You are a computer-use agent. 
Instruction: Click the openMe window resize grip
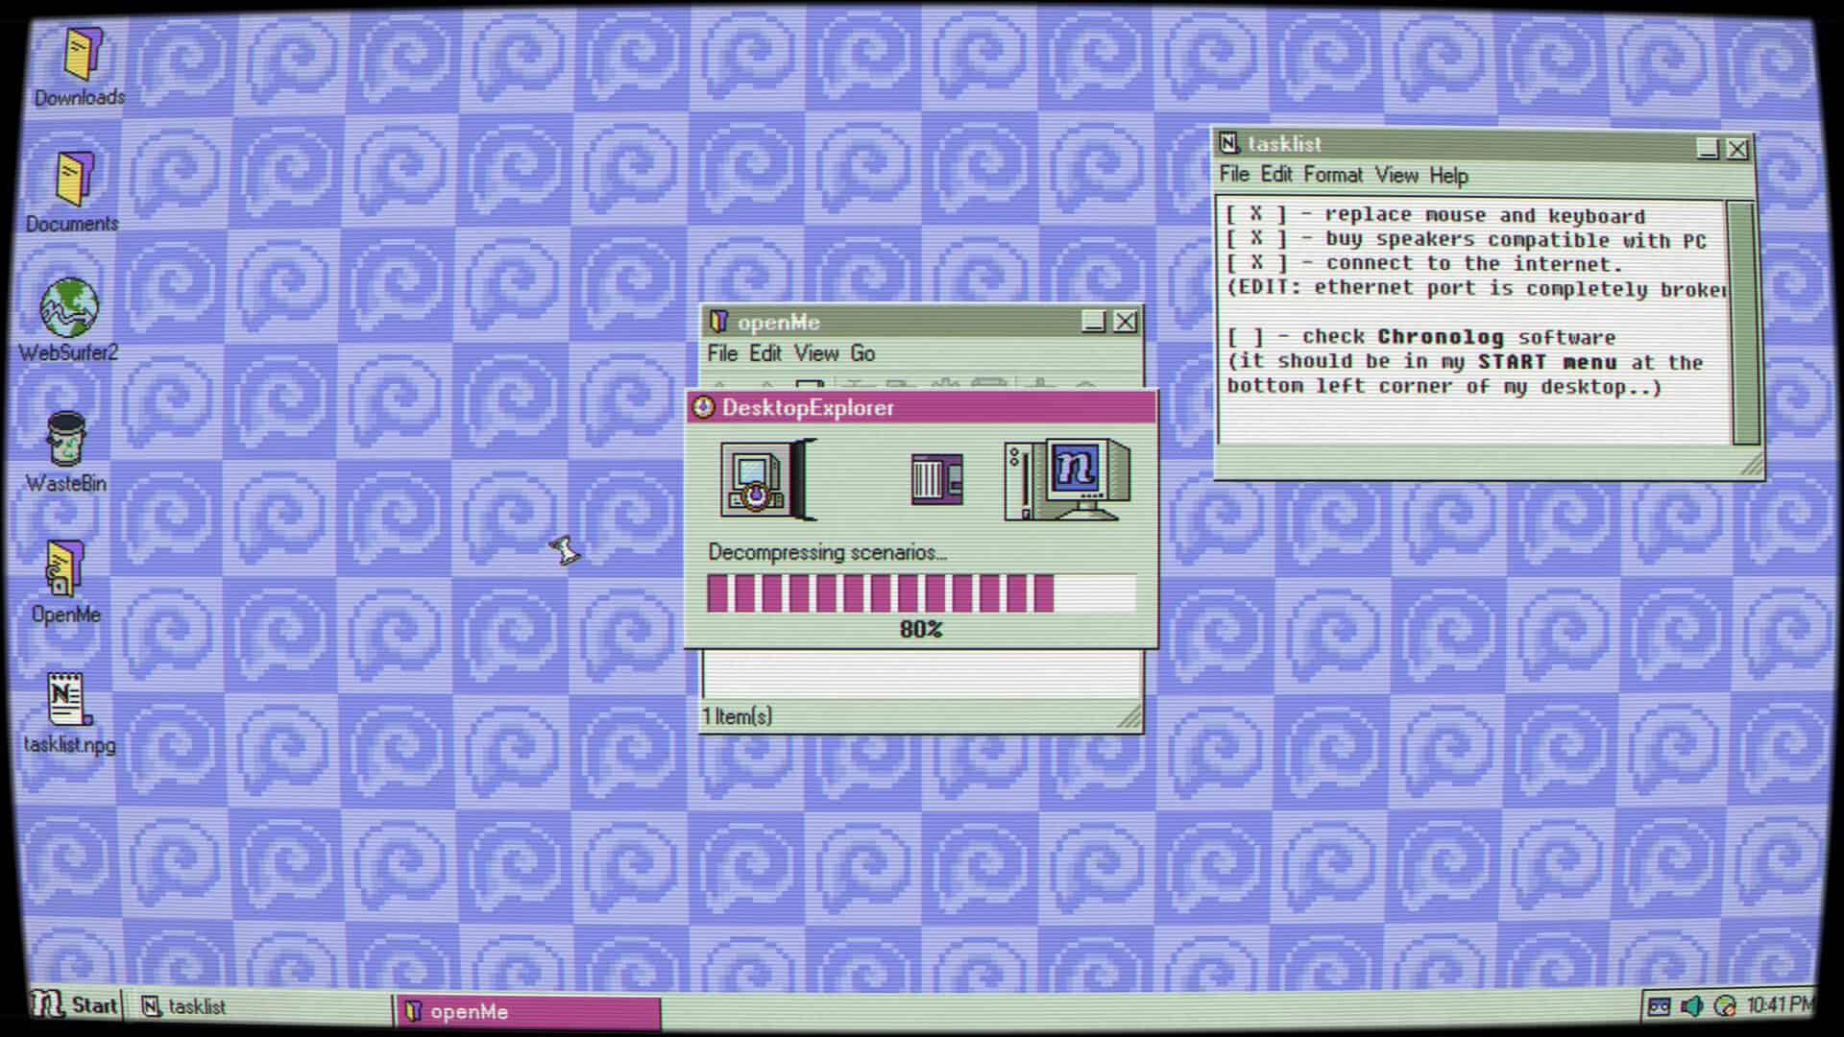click(x=1131, y=717)
